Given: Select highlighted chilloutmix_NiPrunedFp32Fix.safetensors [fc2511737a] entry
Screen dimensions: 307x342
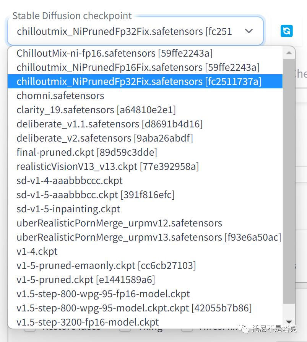Looking at the screenshot, I should (145, 81).
